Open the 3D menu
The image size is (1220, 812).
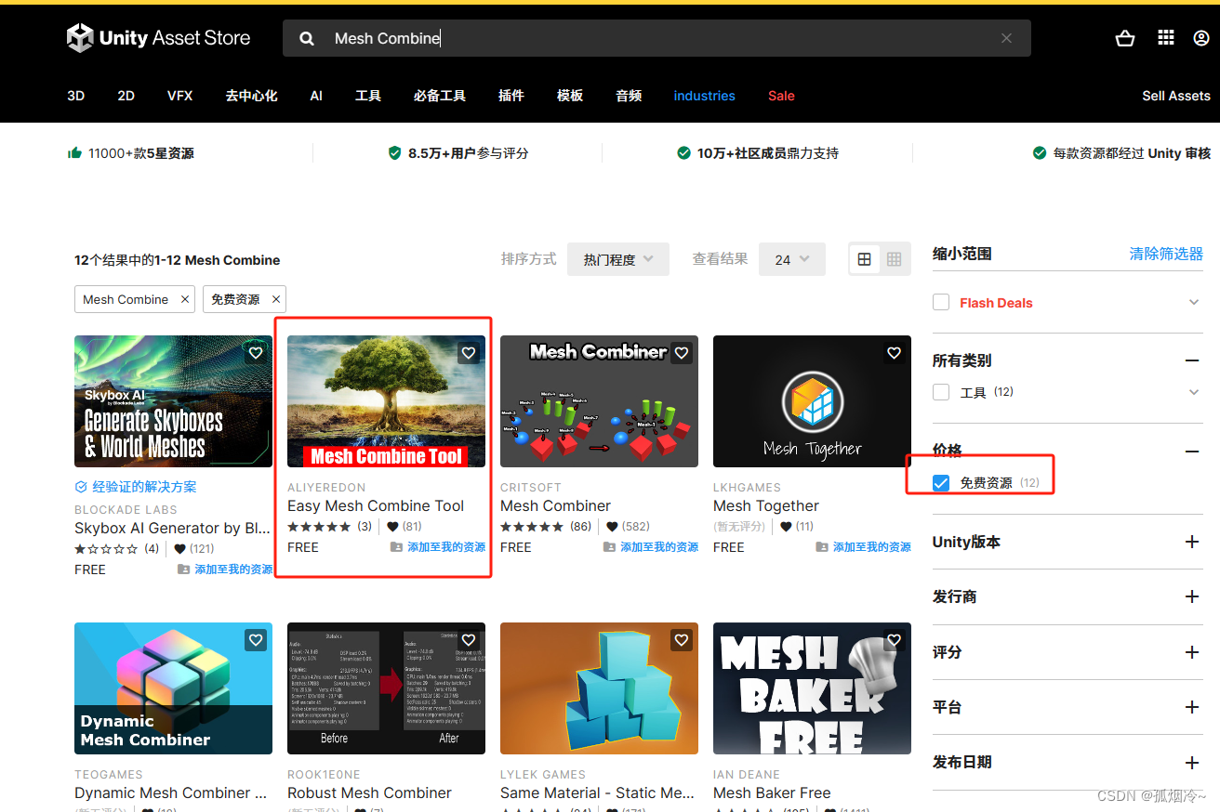coord(76,96)
